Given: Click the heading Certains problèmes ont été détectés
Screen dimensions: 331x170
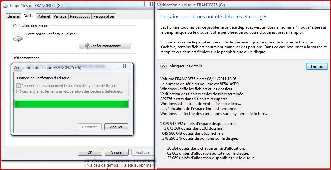Looking at the screenshot, I should (x=214, y=17).
